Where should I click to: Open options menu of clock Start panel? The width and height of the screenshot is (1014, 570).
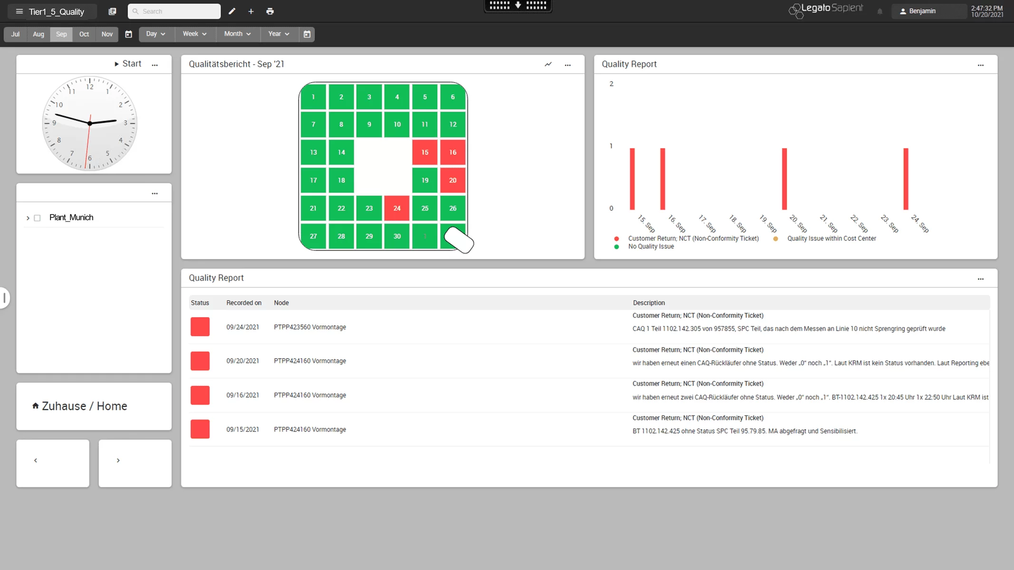click(155, 65)
